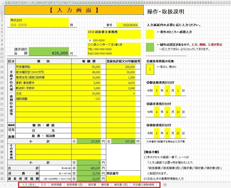Select the 12,790 consumption tax cell
This screenshot has width=231, height=188.
(x=89, y=173)
